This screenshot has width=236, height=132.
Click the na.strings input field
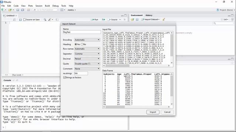tap(81, 73)
